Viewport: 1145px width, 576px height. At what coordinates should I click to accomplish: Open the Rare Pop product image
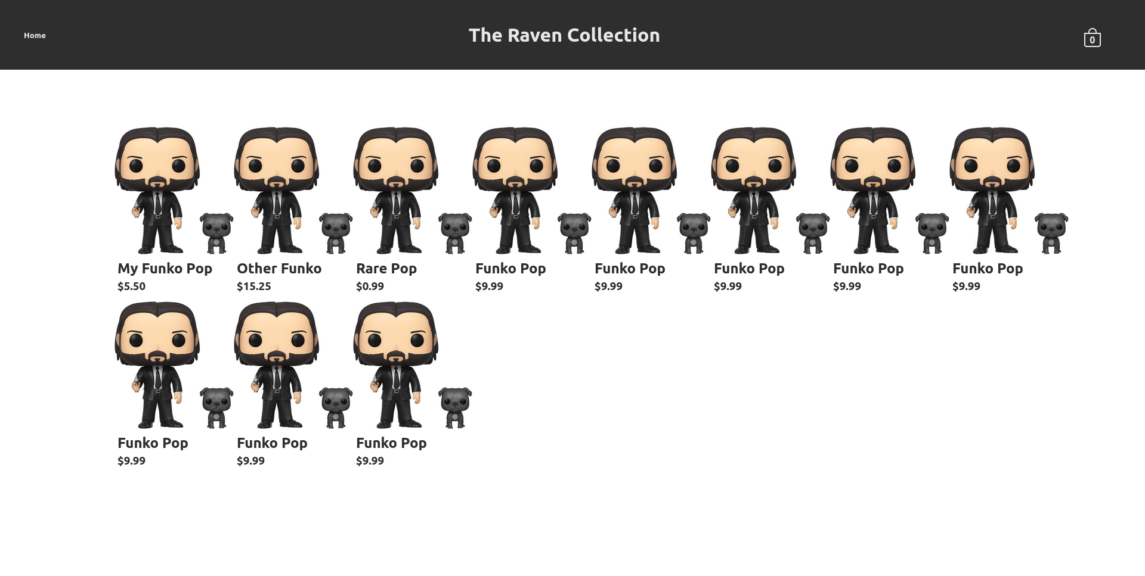click(x=413, y=190)
